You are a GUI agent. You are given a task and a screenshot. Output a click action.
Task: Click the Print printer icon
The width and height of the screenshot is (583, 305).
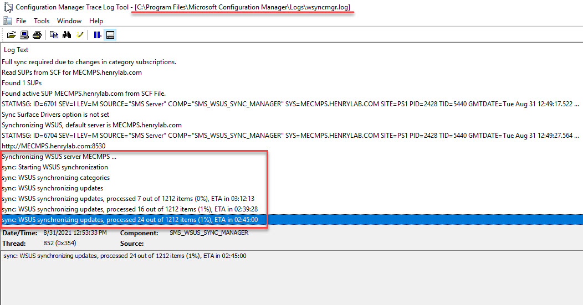coord(37,35)
